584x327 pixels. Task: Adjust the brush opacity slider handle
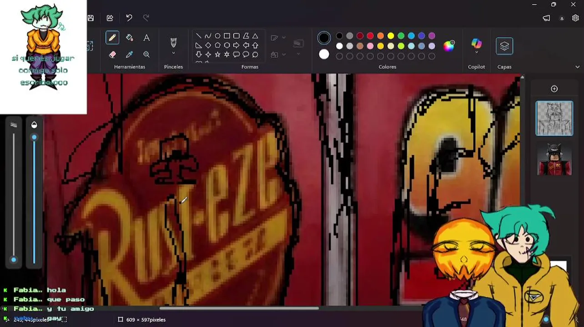tap(34, 137)
